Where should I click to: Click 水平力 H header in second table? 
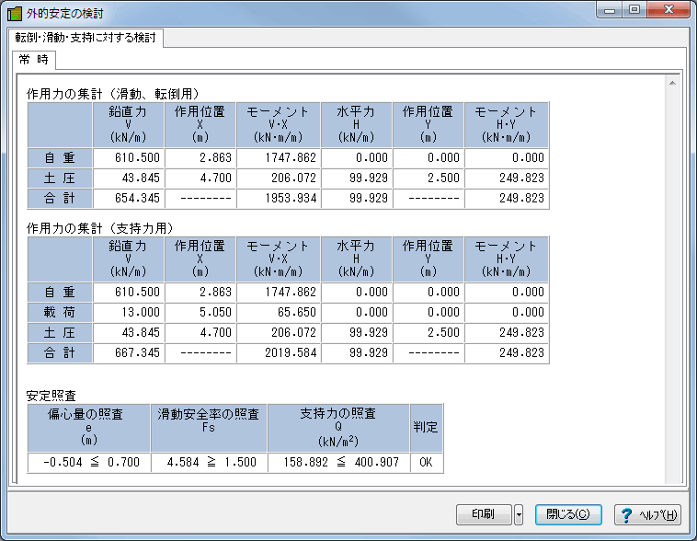pos(357,259)
